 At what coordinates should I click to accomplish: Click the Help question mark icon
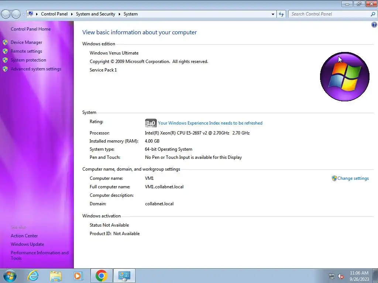pyautogui.click(x=374, y=25)
